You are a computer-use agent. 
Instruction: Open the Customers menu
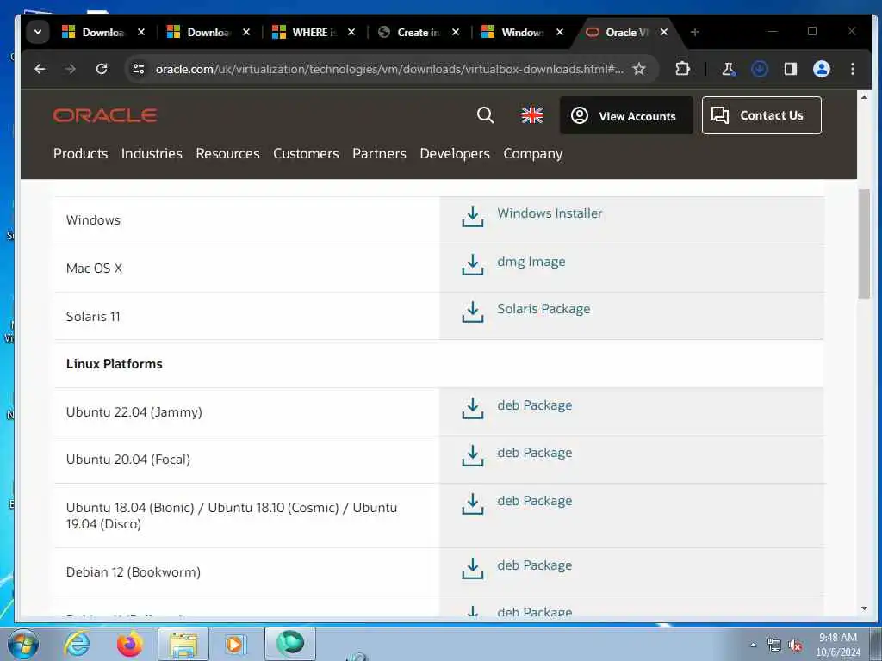306,153
